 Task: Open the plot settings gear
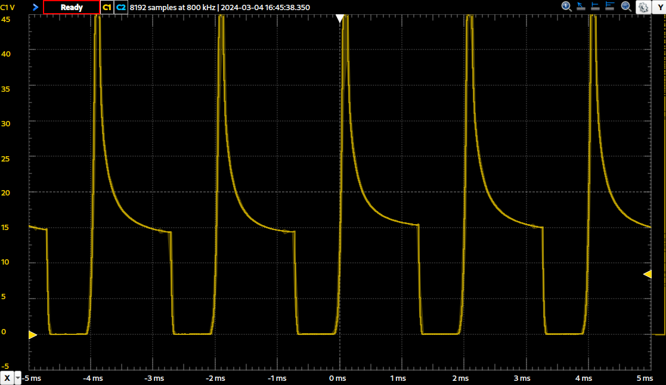point(643,7)
